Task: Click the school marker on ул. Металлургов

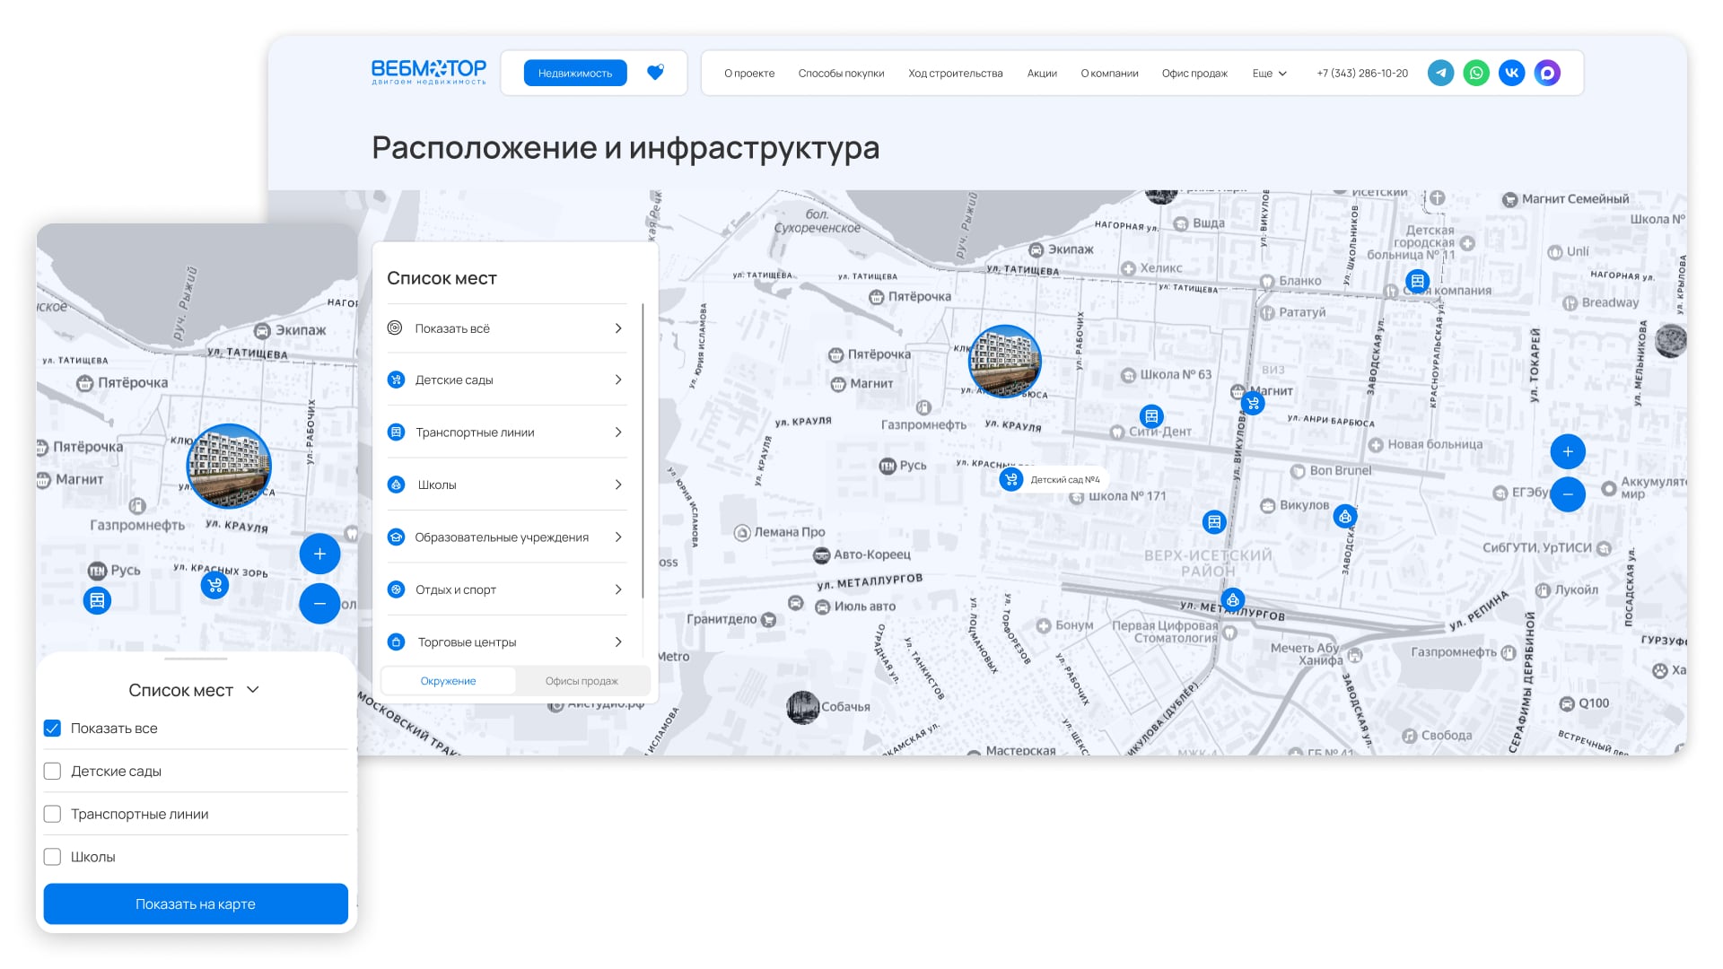Action: pyautogui.click(x=1233, y=600)
